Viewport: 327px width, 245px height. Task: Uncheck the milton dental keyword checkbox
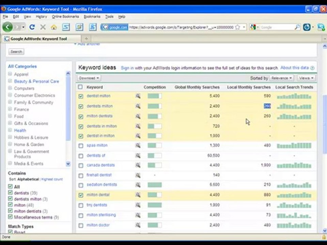pyautogui.click(x=81, y=195)
